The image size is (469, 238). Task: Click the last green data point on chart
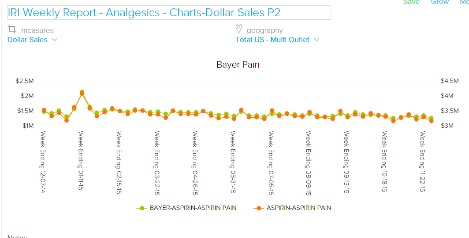point(431,118)
